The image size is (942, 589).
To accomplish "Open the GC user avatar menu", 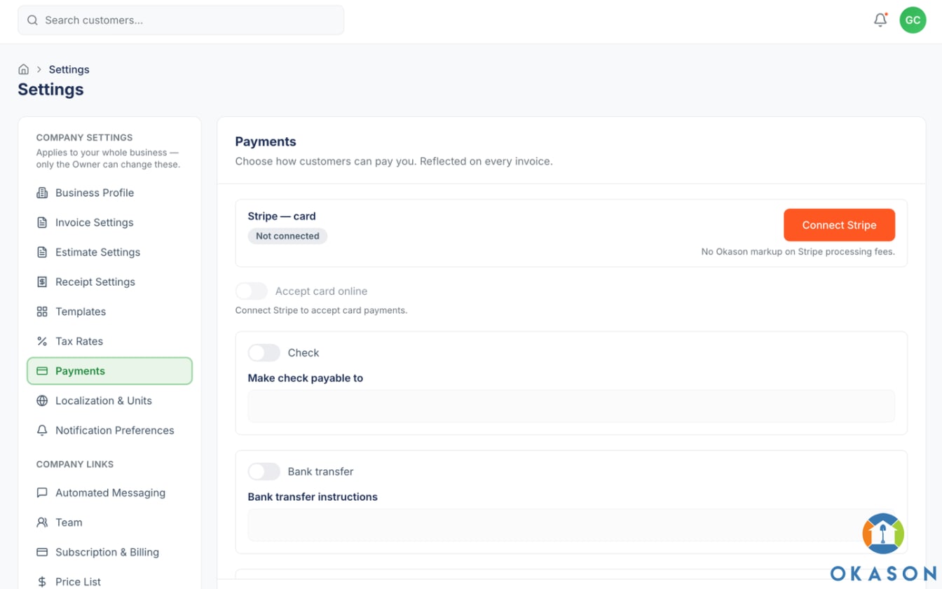I will click(913, 20).
